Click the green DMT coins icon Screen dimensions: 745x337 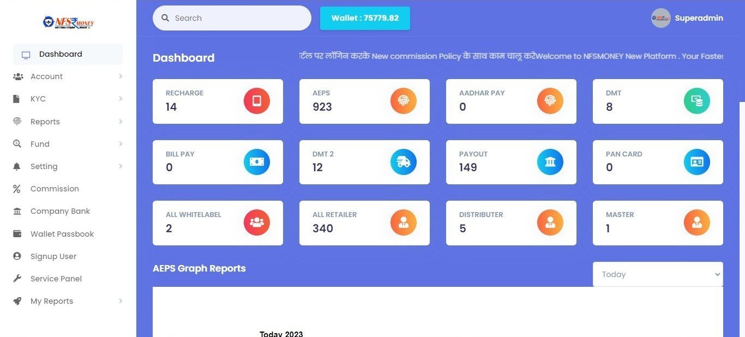696,101
